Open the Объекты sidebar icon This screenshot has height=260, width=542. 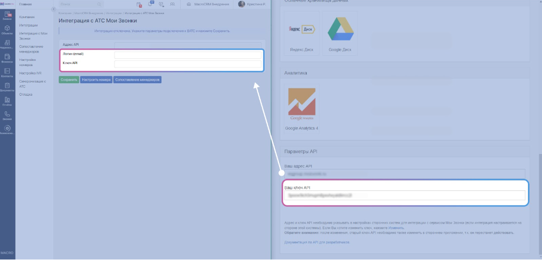pos(7,29)
